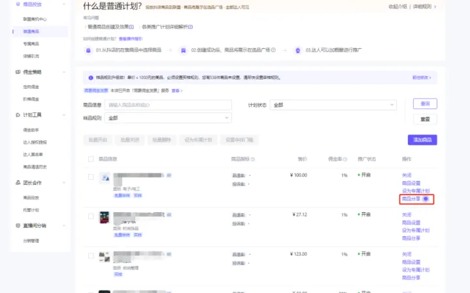Click the help icon beside 商品指标 header

[253, 159]
